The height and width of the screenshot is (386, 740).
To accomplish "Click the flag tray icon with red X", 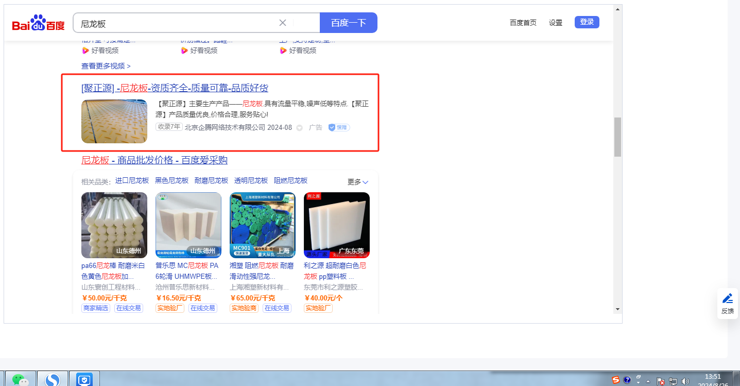I will point(661,381).
